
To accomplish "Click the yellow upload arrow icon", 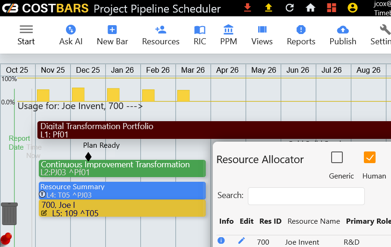I will pos(268,8).
